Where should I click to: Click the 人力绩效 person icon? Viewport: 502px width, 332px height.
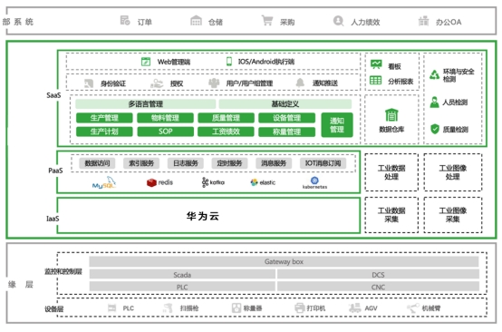(x=338, y=21)
